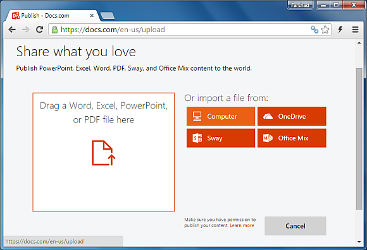
Task: Click the Farshad profile button
Action: tap(300, 5)
